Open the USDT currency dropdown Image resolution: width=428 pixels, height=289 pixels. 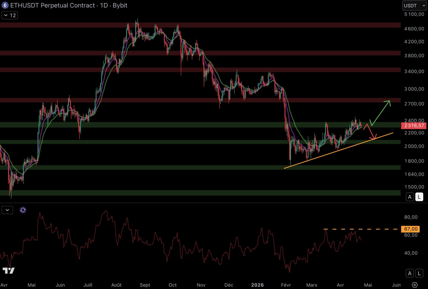point(414,6)
